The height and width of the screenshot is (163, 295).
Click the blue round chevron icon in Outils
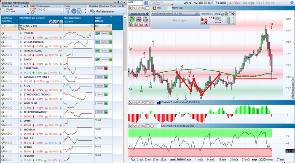74,11
